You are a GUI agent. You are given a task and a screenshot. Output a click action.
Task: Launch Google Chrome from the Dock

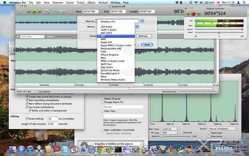[100, 149]
